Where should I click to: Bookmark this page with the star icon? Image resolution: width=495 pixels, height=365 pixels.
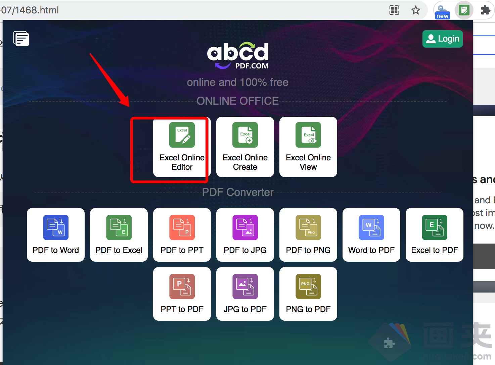[x=415, y=10]
